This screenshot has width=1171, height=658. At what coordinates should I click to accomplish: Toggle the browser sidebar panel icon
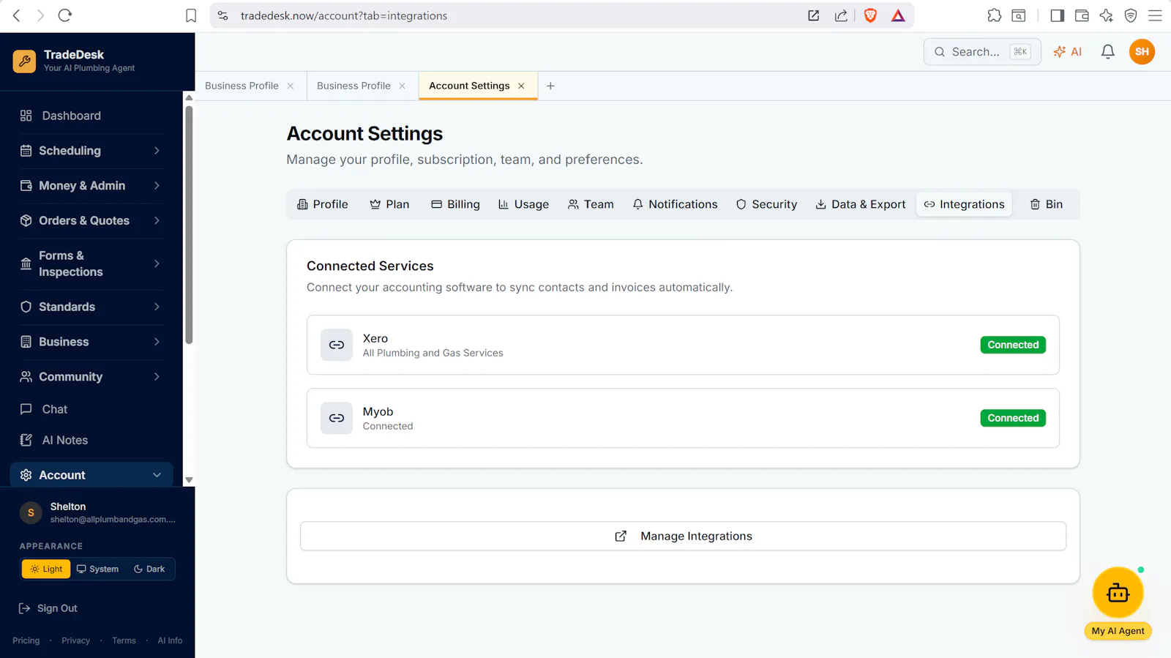coord(1057,15)
